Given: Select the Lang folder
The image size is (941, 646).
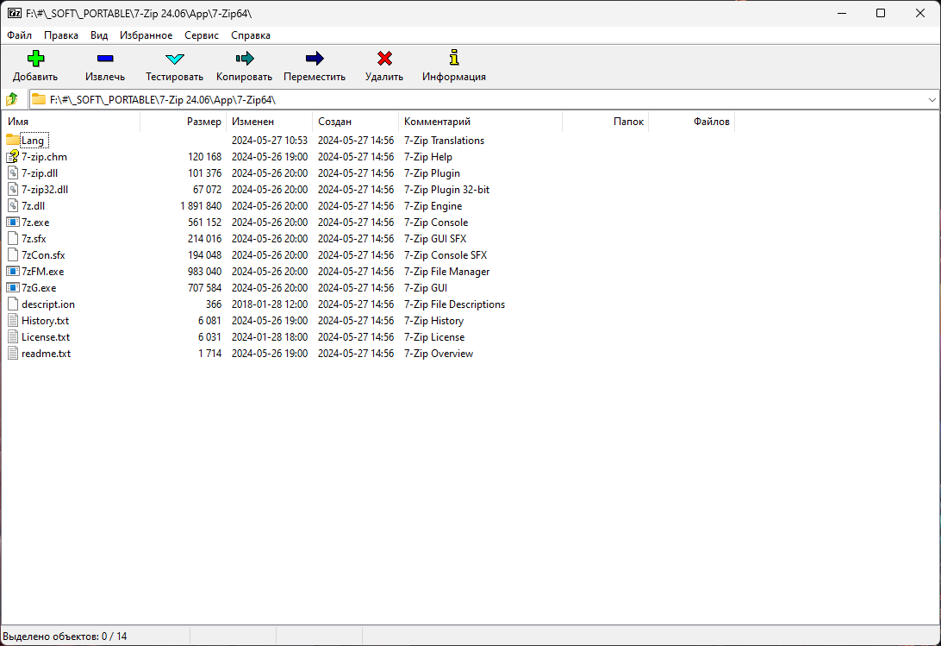Looking at the screenshot, I should [33, 141].
